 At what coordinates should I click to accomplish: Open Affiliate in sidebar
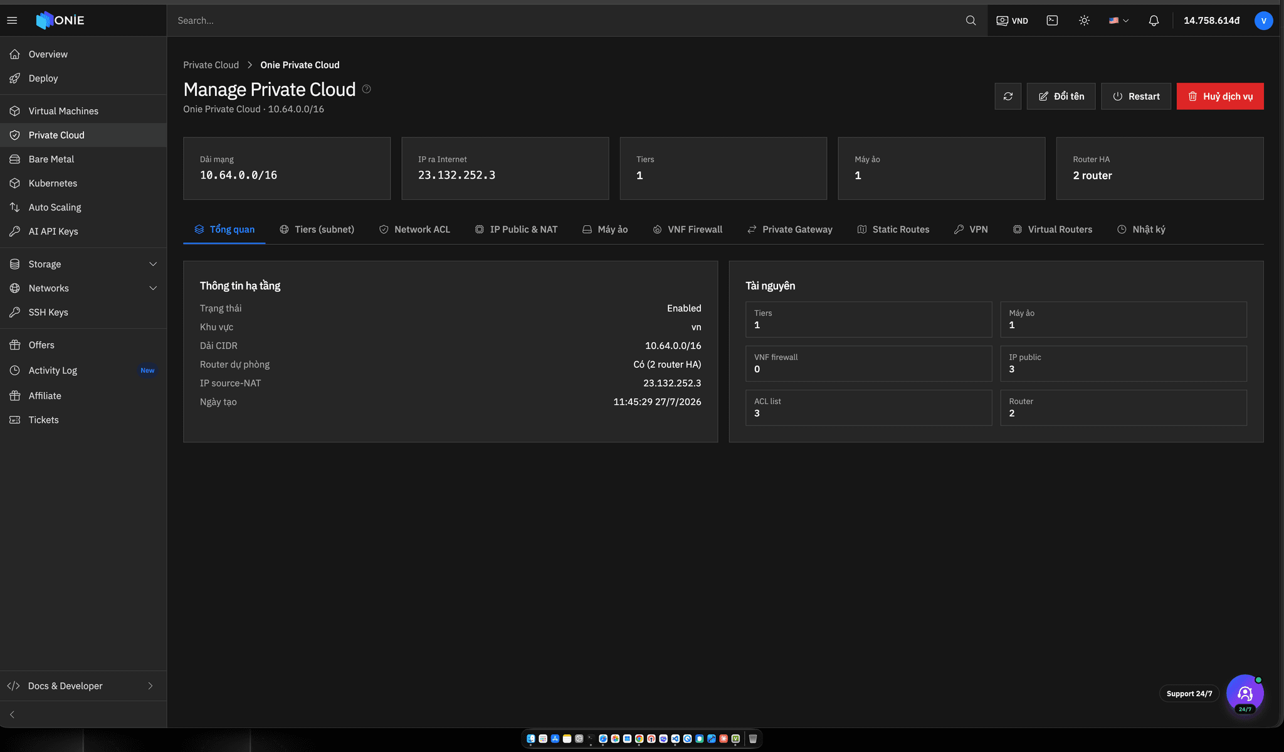[x=83, y=395]
